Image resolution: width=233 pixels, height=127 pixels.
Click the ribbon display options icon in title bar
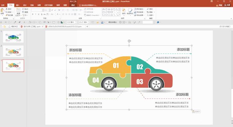pos(212,1)
